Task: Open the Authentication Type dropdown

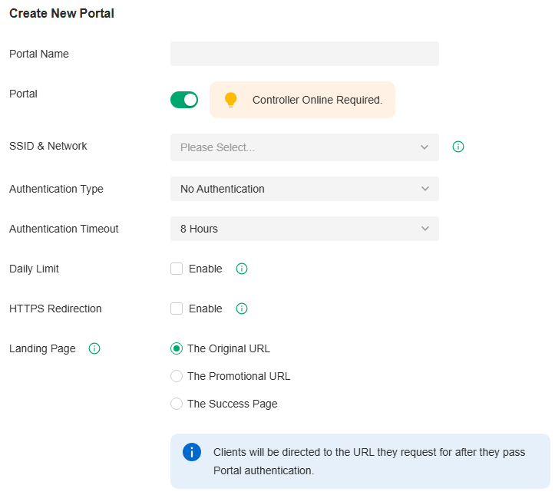Action: coord(305,189)
